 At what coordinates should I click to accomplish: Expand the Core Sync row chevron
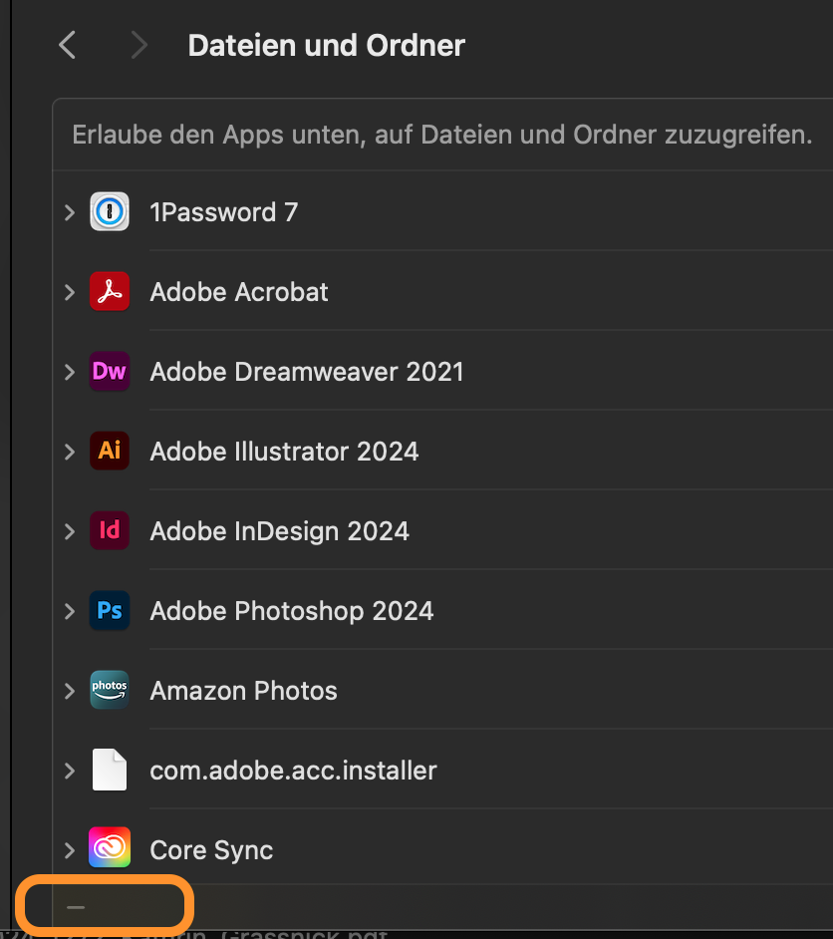[x=70, y=849]
